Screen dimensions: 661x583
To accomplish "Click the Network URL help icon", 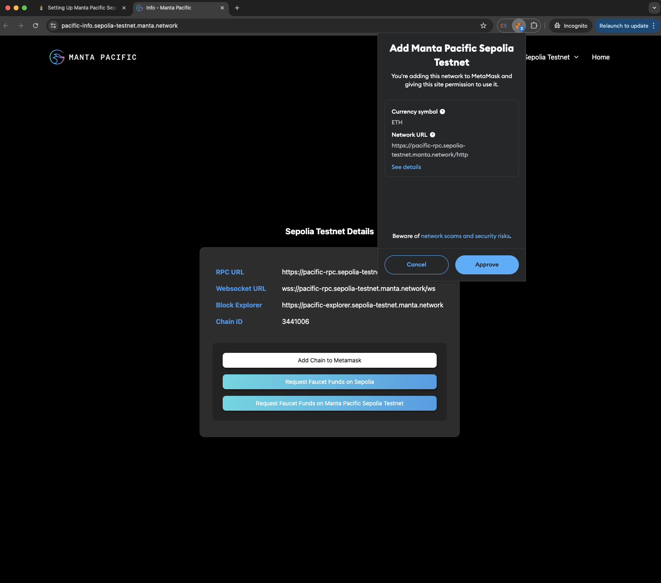I will pos(433,135).
